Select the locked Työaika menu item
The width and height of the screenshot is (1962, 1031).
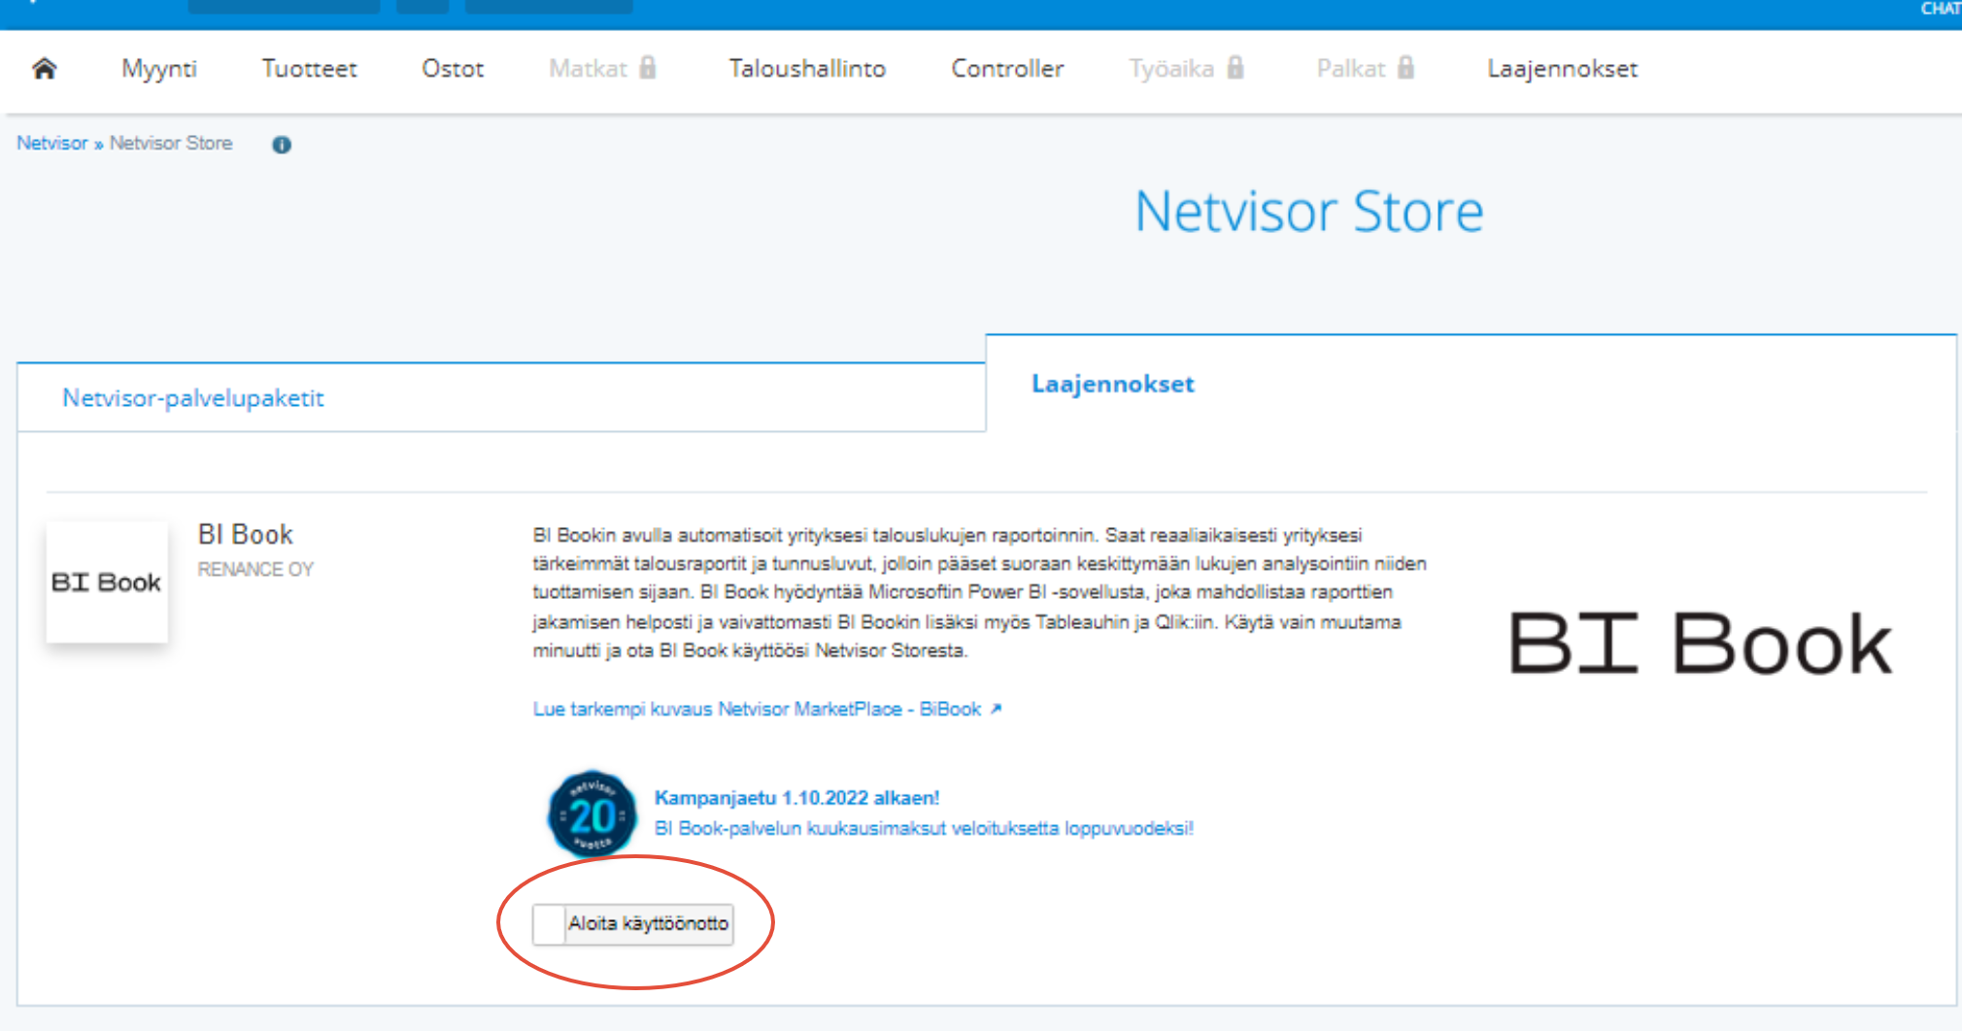(x=1186, y=68)
